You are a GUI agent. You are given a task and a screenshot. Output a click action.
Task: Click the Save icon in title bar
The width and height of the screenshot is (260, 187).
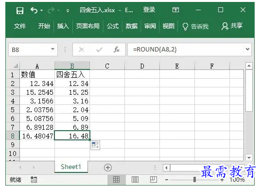(x=20, y=11)
